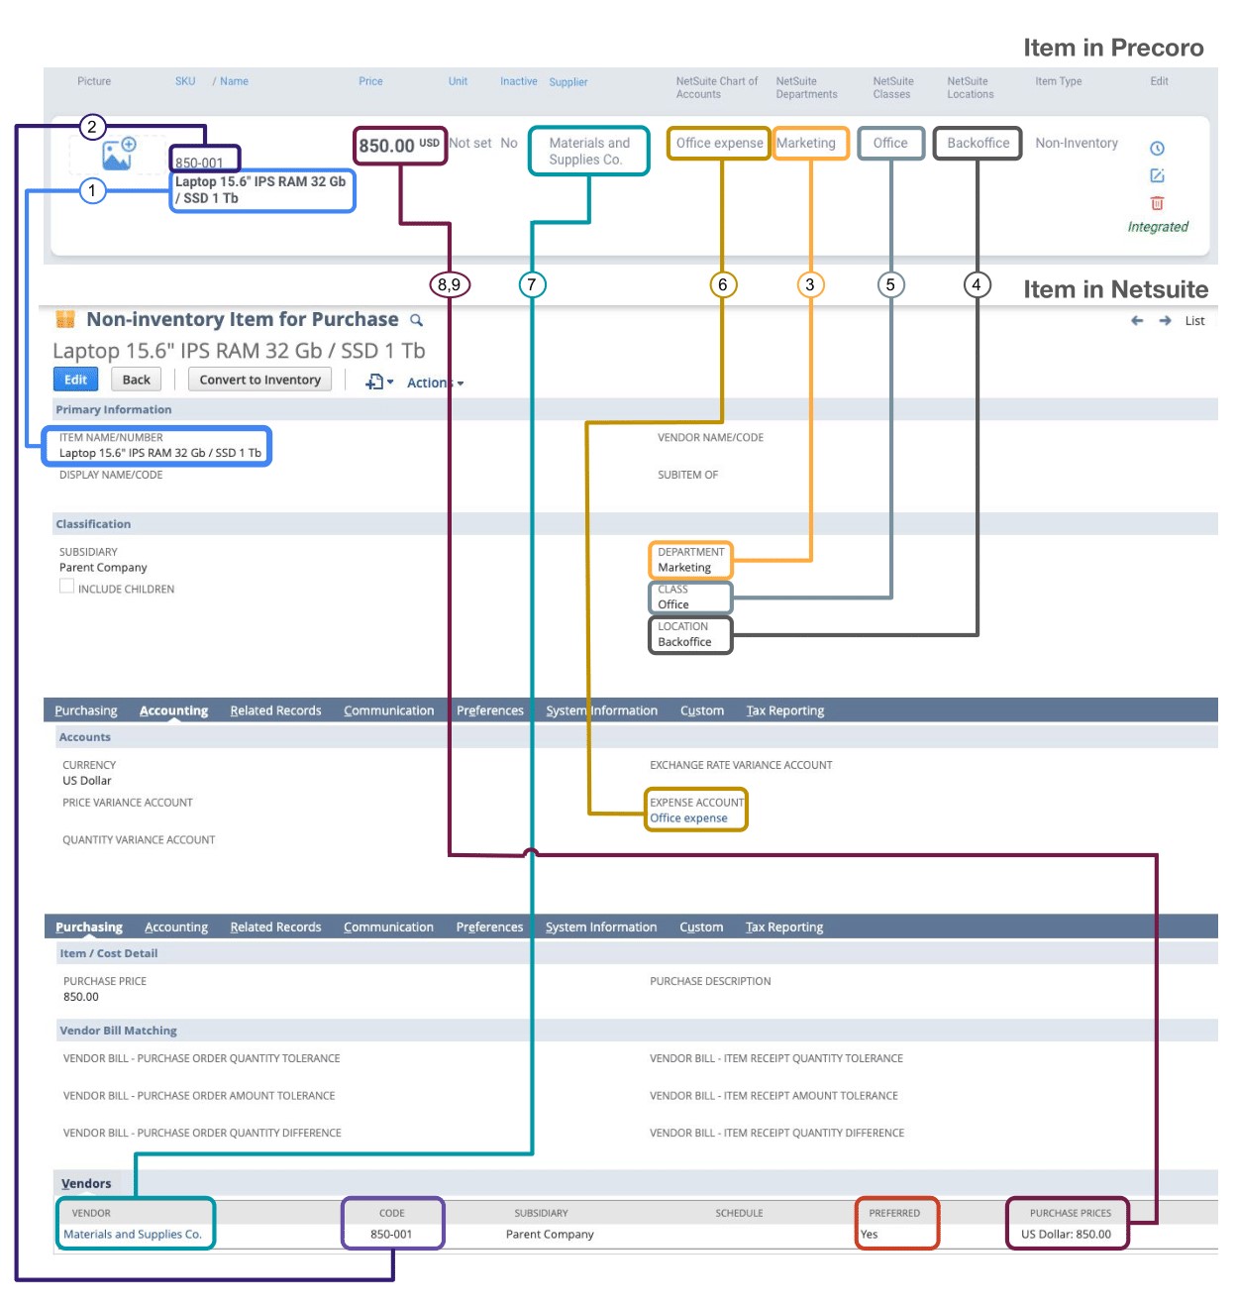This screenshot has height=1308, width=1237.
Task: Click the Non-Inventory item type value
Action: [1077, 143]
